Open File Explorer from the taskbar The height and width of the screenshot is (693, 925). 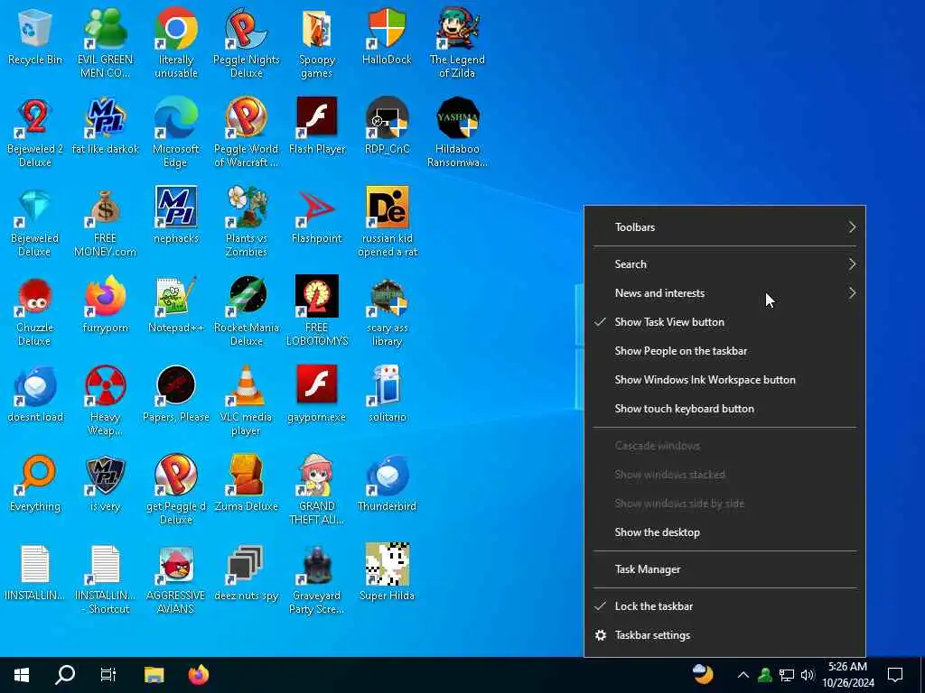pyautogui.click(x=154, y=675)
